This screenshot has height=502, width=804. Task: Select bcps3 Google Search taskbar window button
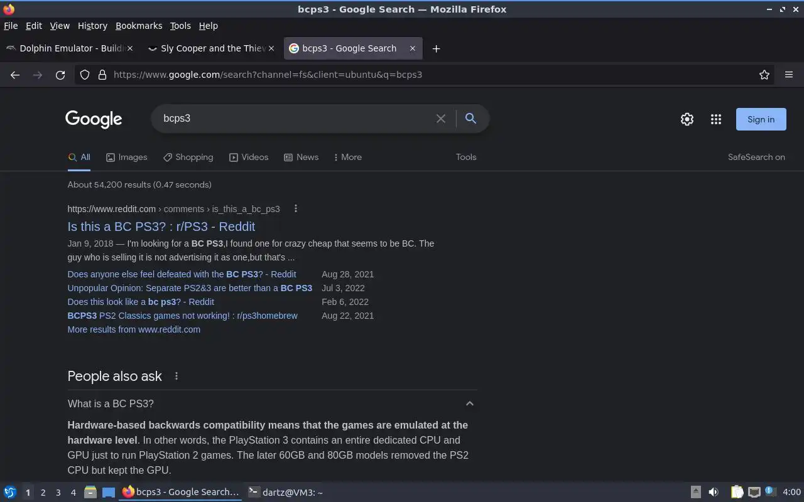coord(181,493)
